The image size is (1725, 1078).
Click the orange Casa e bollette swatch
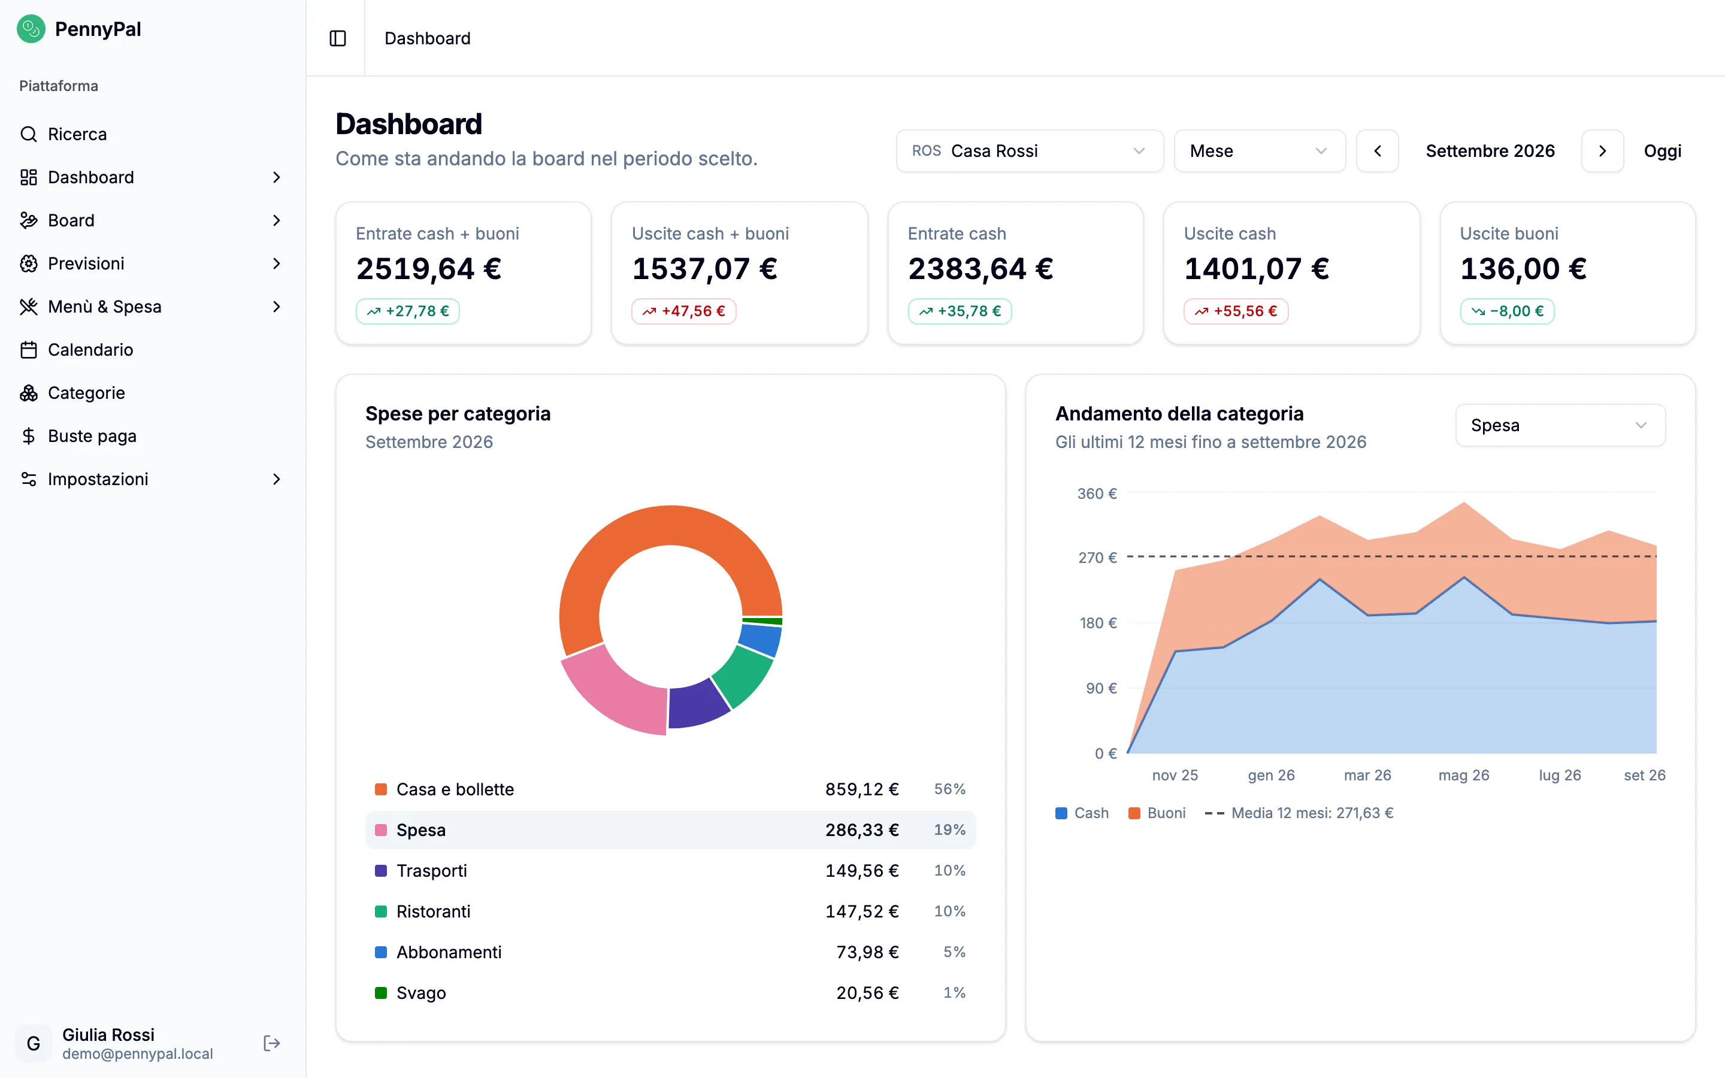click(381, 789)
